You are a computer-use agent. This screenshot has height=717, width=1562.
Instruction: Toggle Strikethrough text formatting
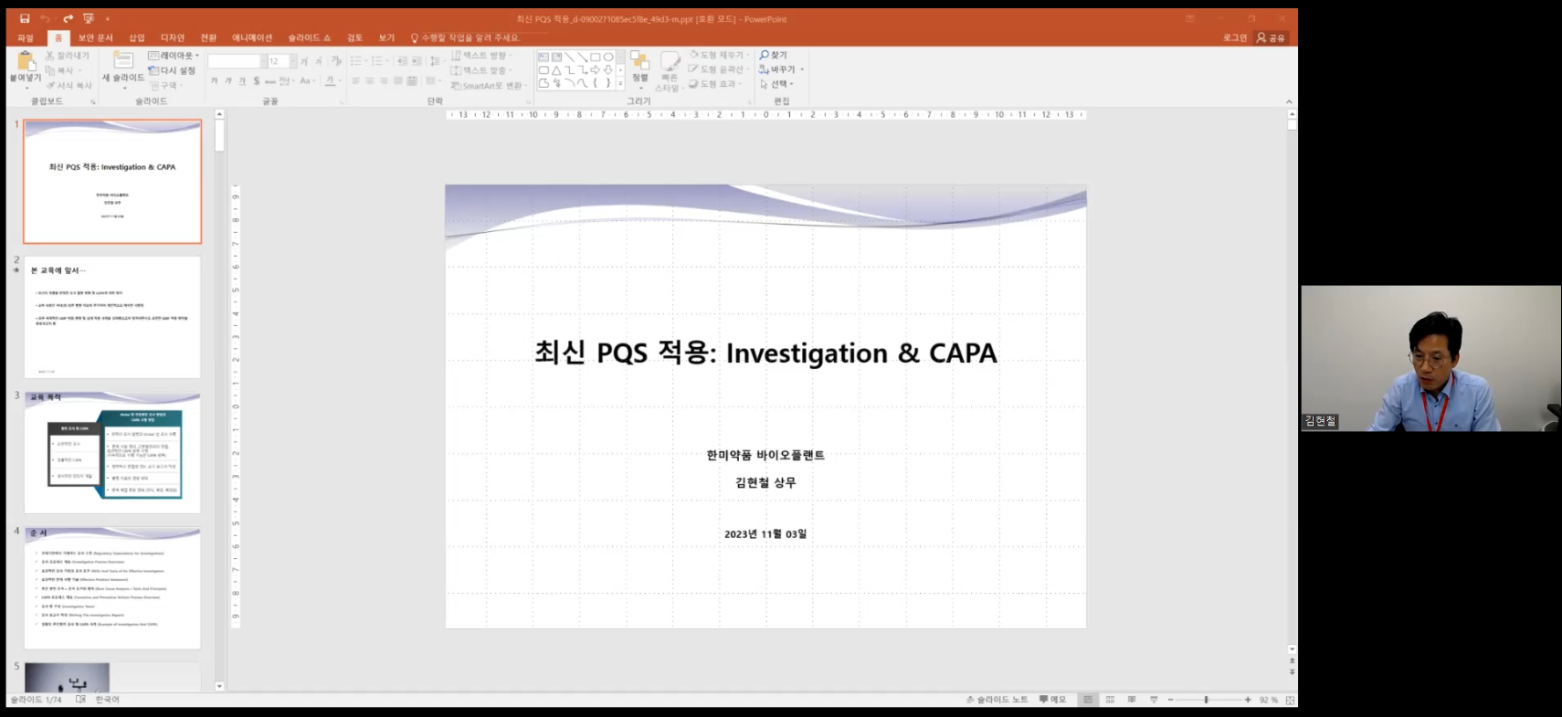point(270,81)
